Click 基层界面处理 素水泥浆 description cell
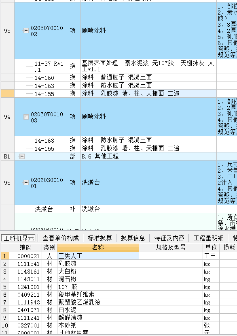The height and width of the screenshot is (336, 237). [148, 66]
